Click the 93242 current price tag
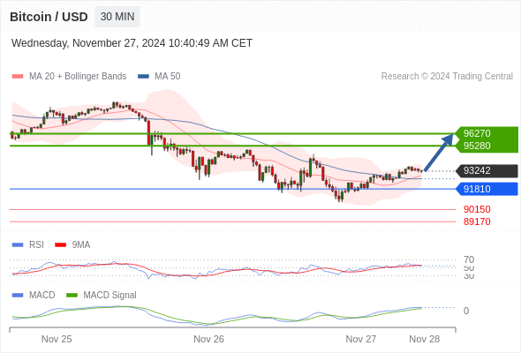 [487, 170]
